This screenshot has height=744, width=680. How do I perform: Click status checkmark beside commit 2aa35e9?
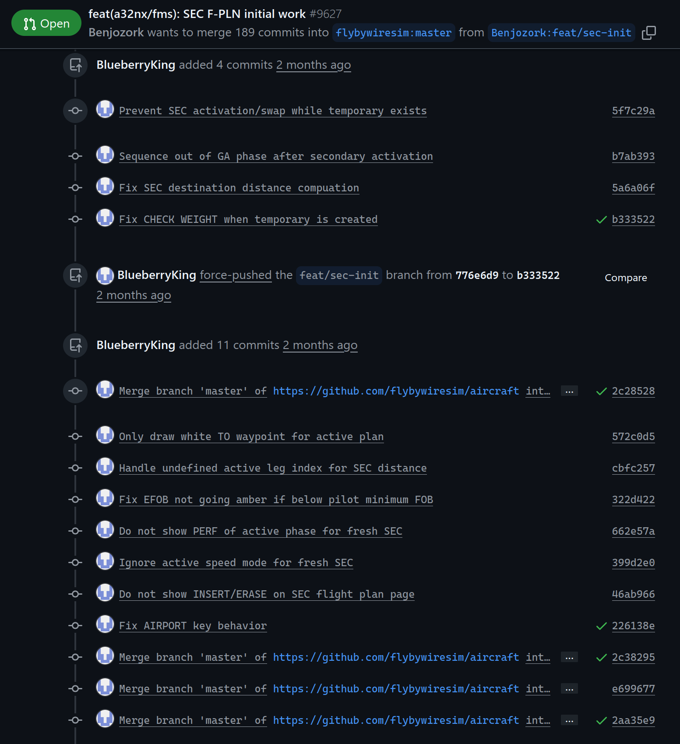pos(601,721)
